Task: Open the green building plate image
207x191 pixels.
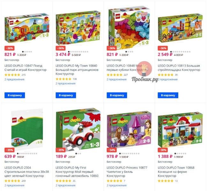Action: tap(27, 128)
